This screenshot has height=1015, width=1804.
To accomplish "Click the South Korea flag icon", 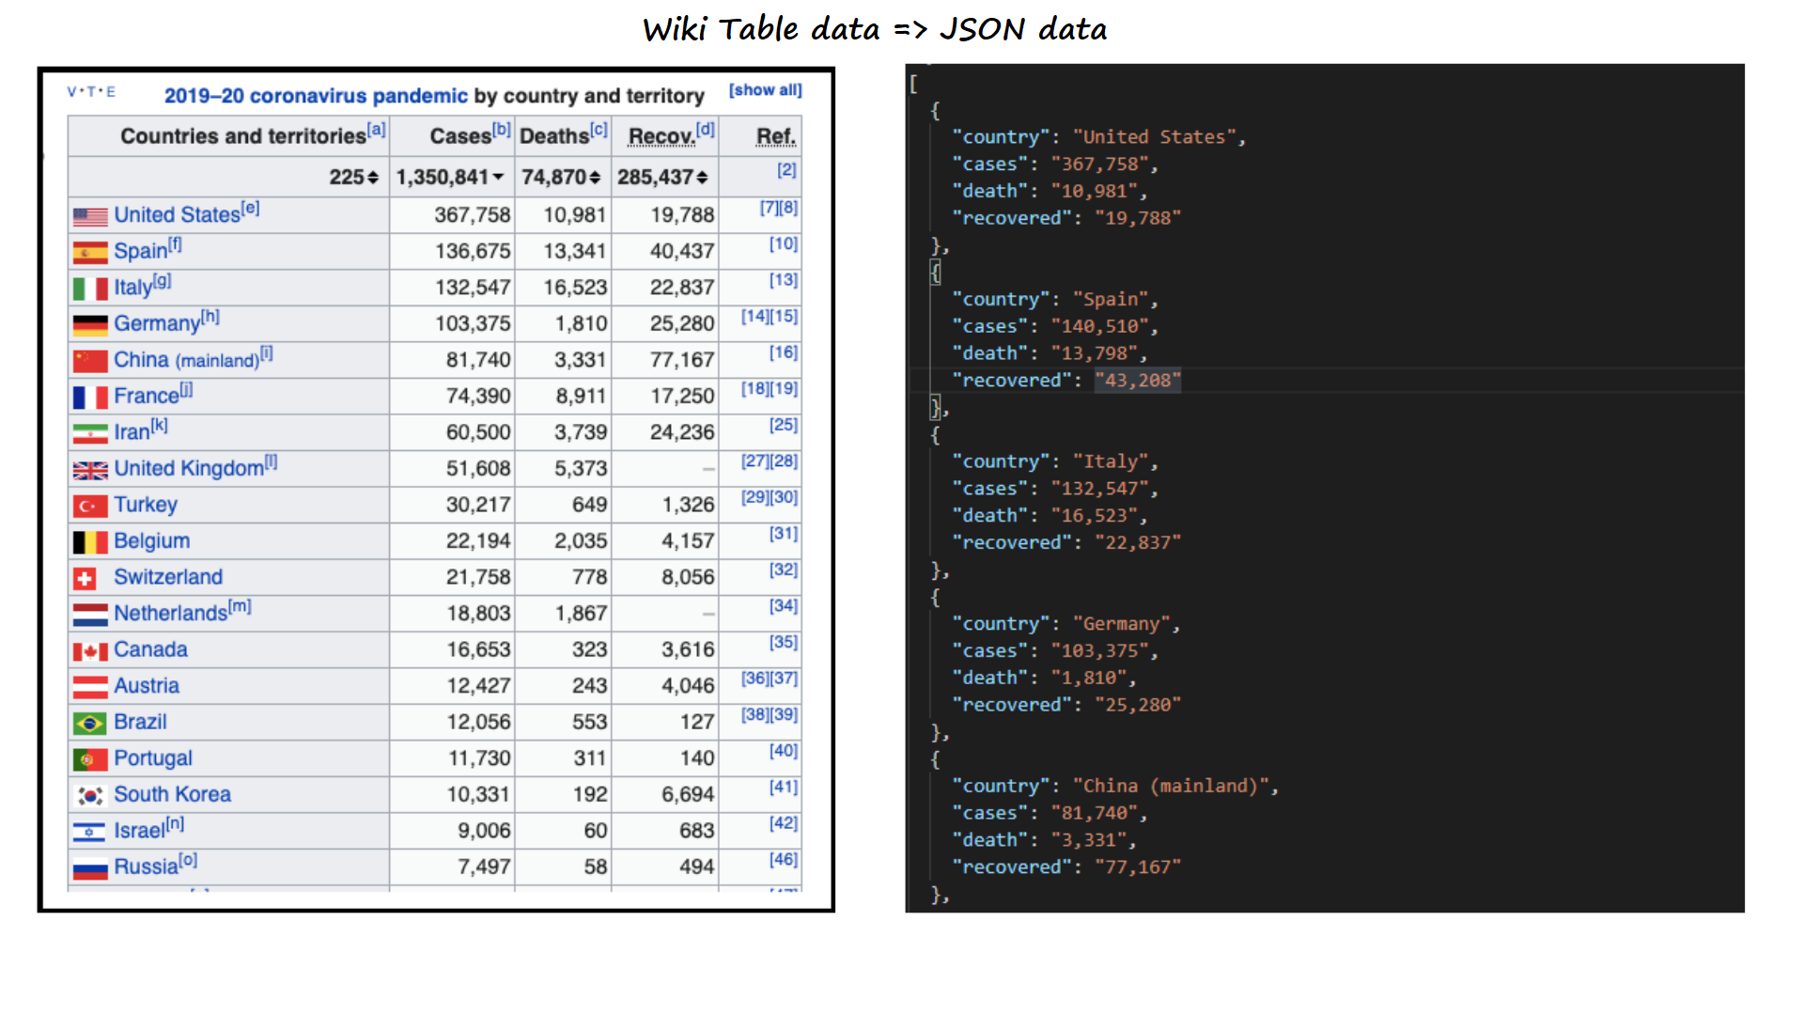I will 90,796.
